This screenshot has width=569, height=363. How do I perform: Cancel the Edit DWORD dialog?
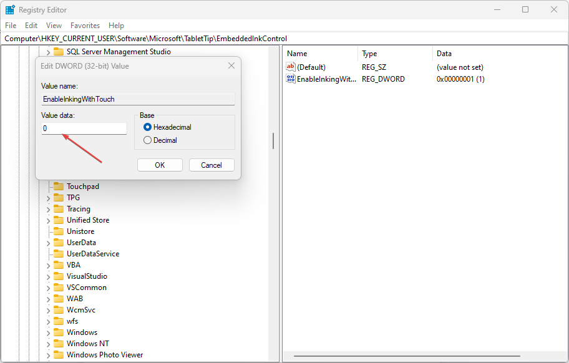tap(211, 165)
